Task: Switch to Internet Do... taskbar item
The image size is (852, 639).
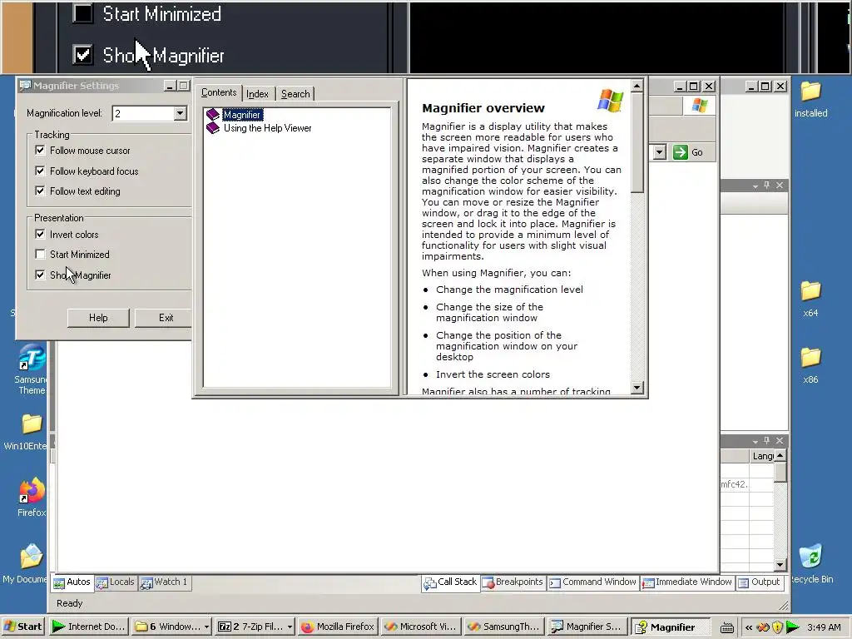Action: tap(89, 627)
